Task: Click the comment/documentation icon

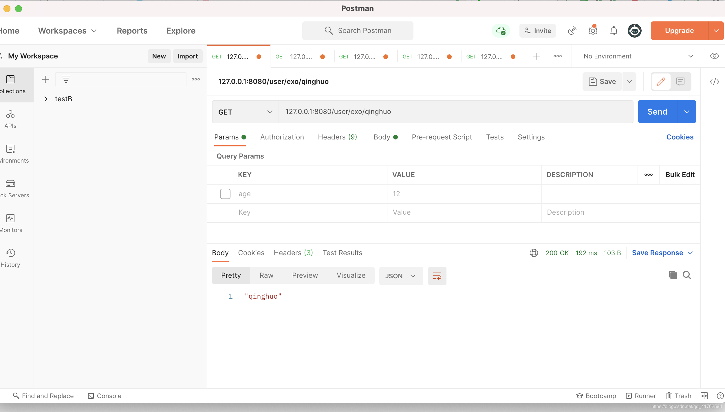Action: tap(680, 81)
